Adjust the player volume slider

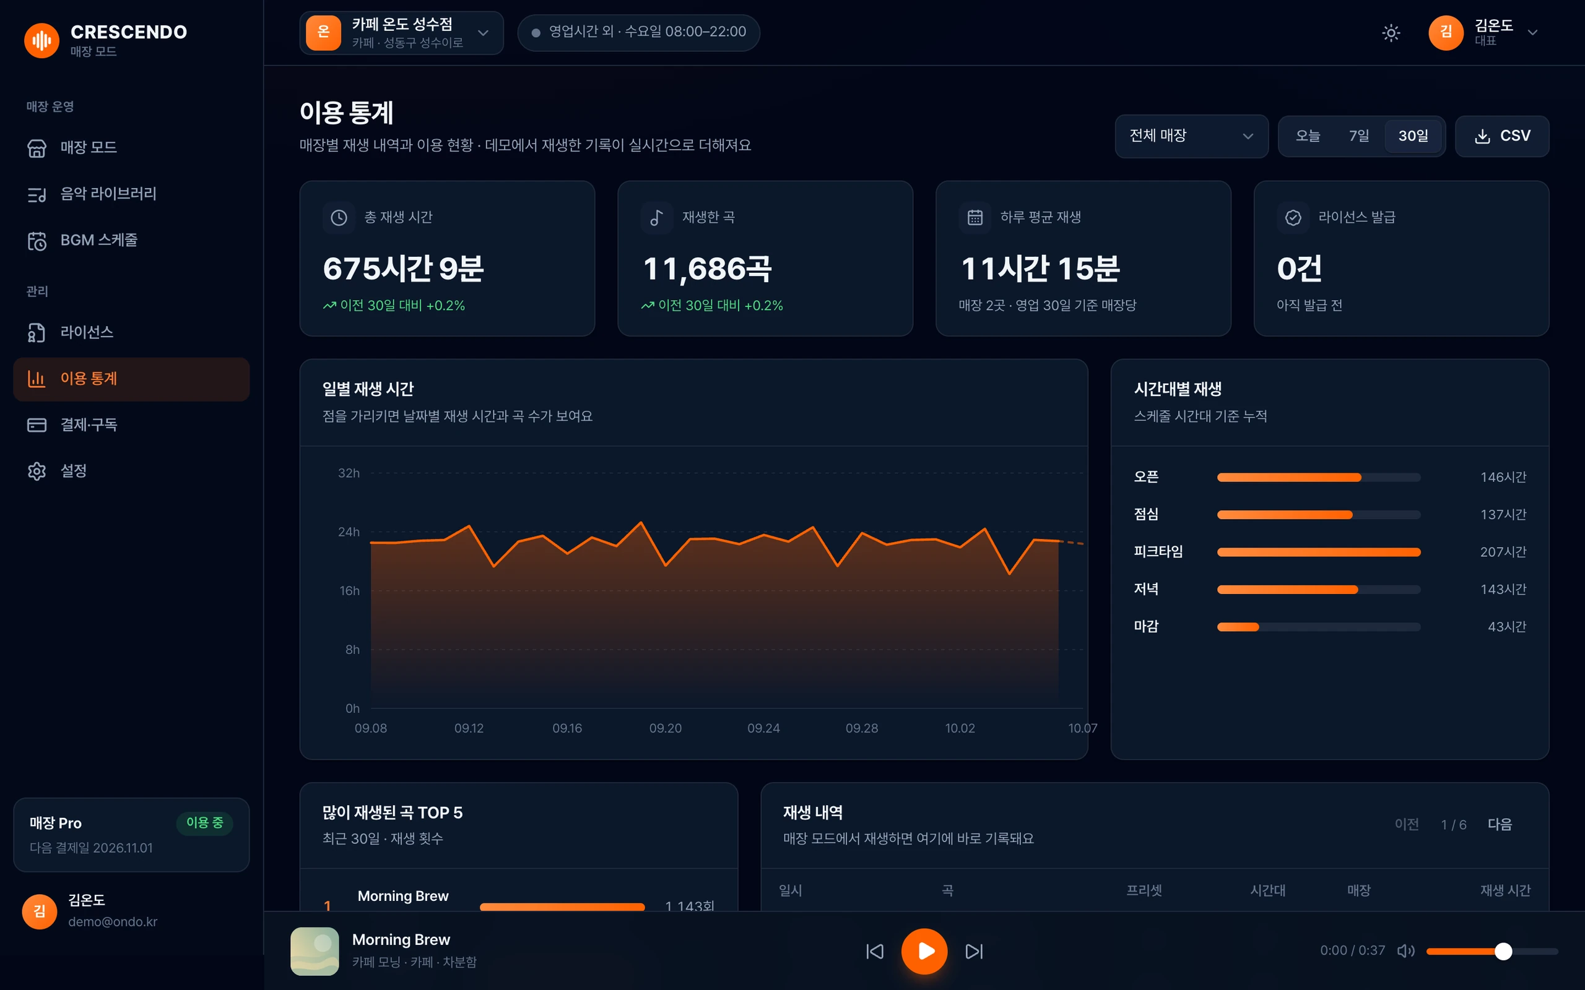(x=1492, y=952)
